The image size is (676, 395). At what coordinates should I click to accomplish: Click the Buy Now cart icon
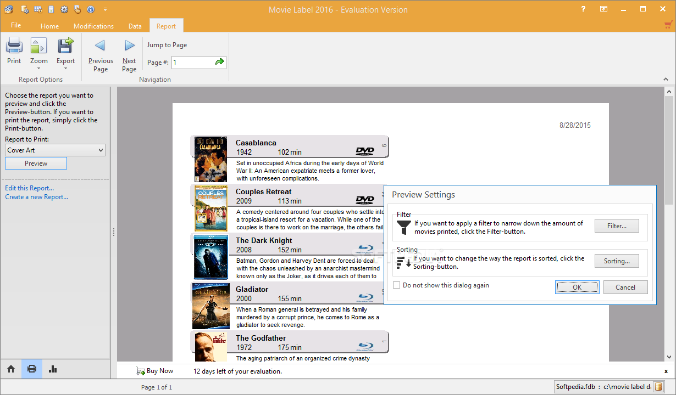point(141,371)
